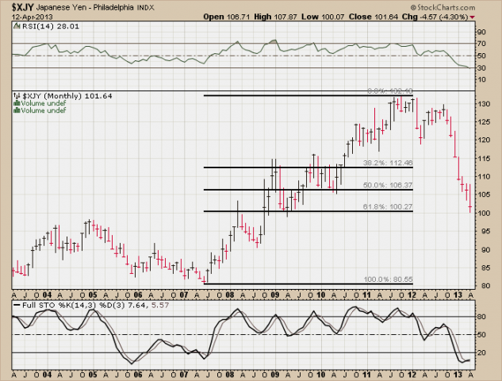
Task: Click the 08 year label under the price chart
Action: [230, 294]
